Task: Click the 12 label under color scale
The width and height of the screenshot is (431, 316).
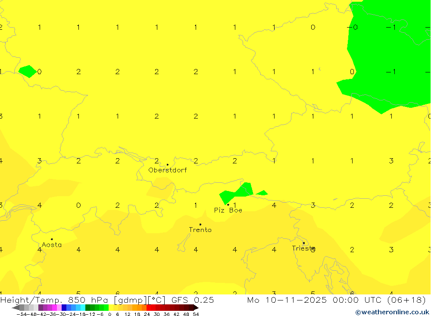Action: 127,314
